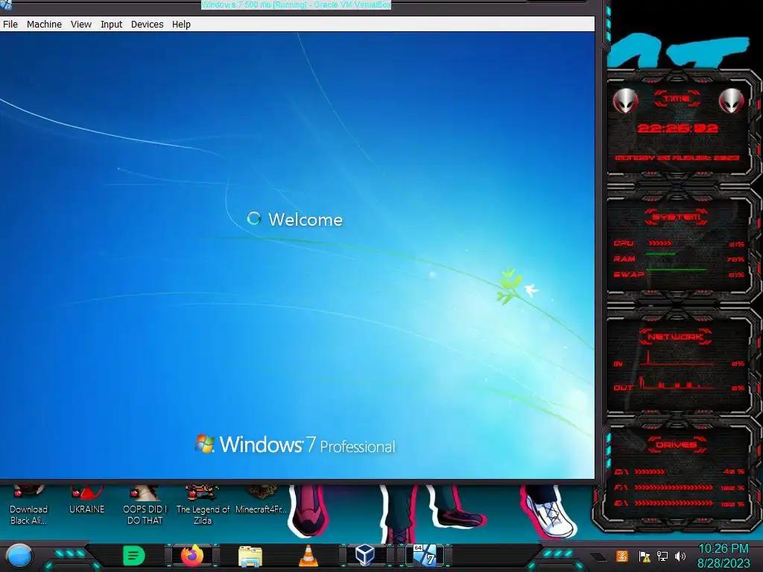
Task: Click the orange tray app icon
Action: tap(622, 556)
